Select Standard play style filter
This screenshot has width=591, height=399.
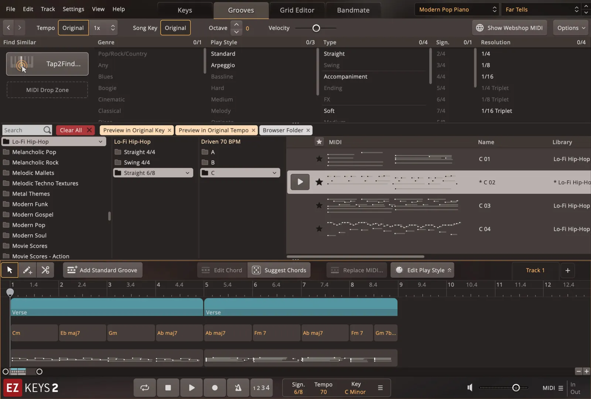pos(223,53)
